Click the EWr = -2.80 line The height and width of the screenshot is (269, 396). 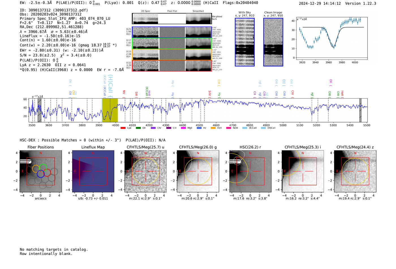tap(61, 50)
